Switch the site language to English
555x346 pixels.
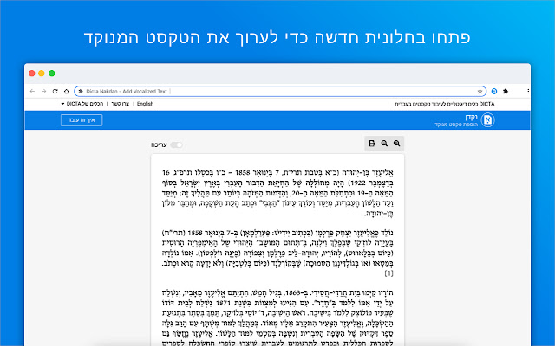pos(145,104)
